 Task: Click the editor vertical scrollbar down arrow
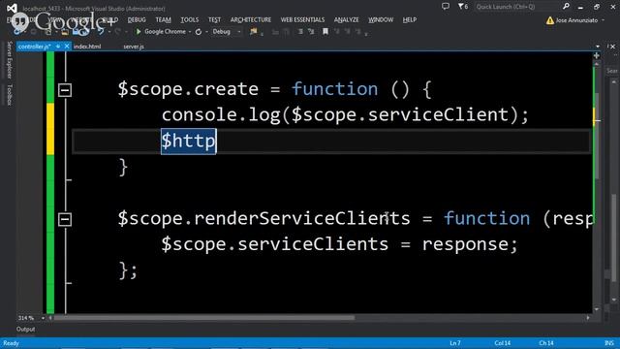coord(597,309)
